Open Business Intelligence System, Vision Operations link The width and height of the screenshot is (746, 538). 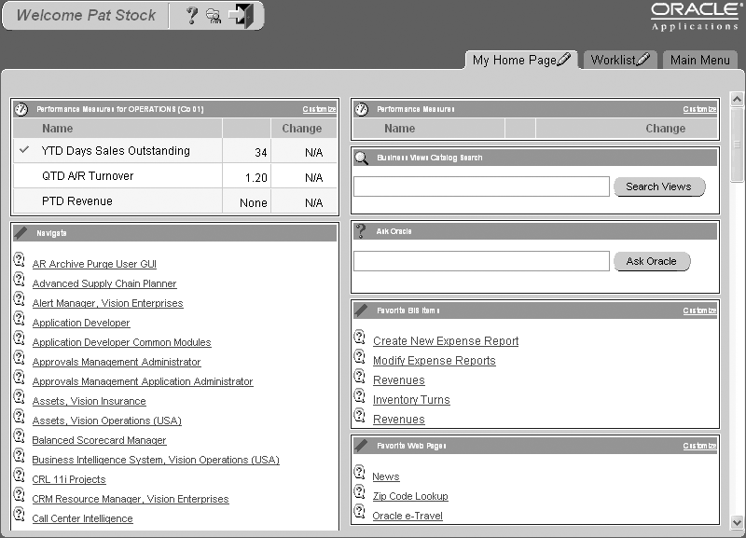click(156, 460)
